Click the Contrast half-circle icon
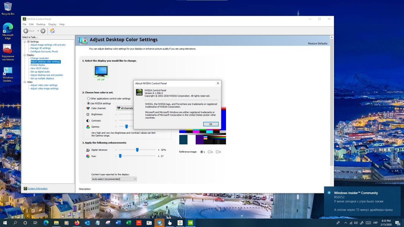The height and width of the screenshot is (227, 404). pyautogui.click(x=88, y=121)
